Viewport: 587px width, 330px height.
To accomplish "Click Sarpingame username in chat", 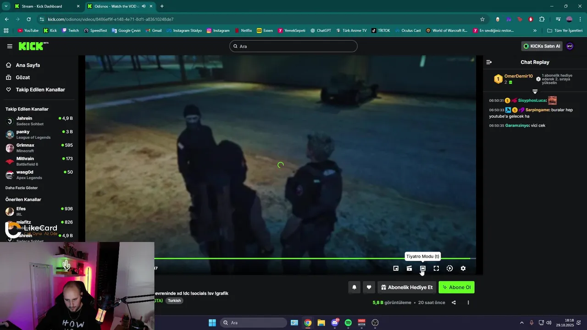I will (x=537, y=110).
